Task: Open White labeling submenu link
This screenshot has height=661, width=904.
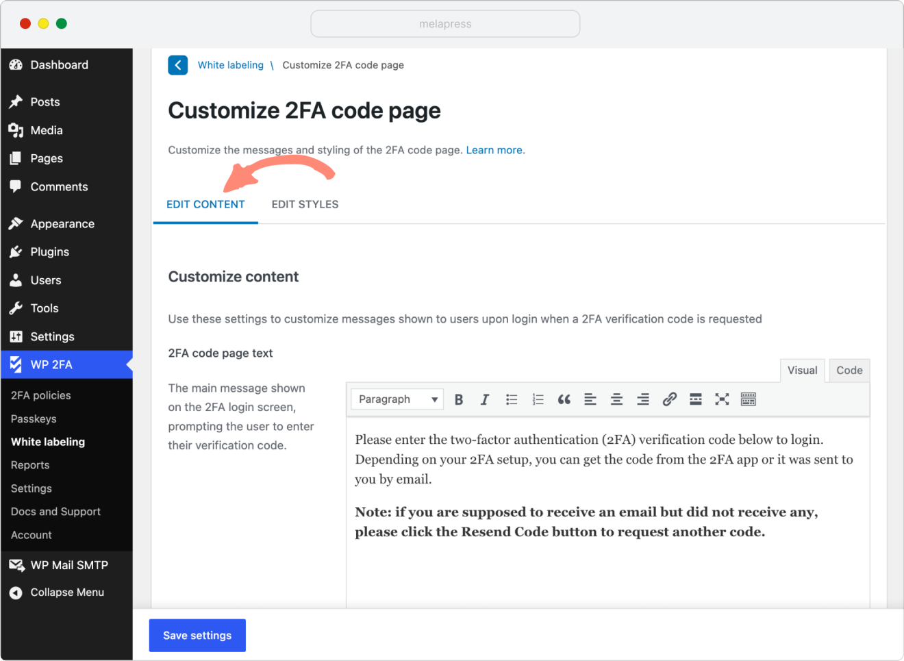Action: [x=48, y=442]
